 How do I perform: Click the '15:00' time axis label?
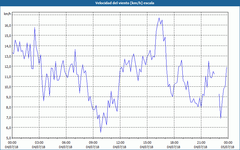pyautogui.click(x=147, y=143)
